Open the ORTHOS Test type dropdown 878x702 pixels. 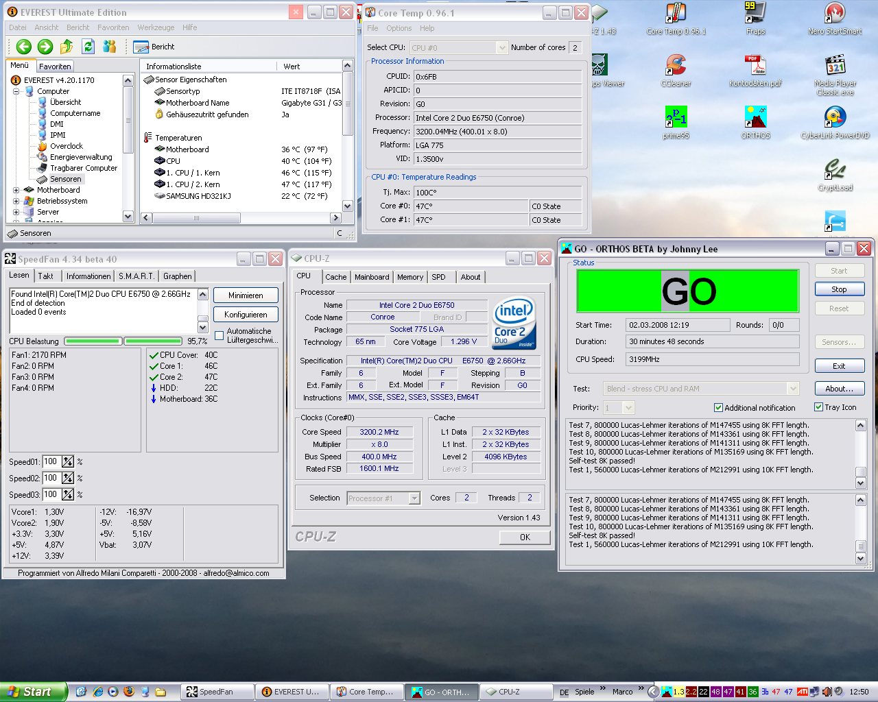point(794,389)
